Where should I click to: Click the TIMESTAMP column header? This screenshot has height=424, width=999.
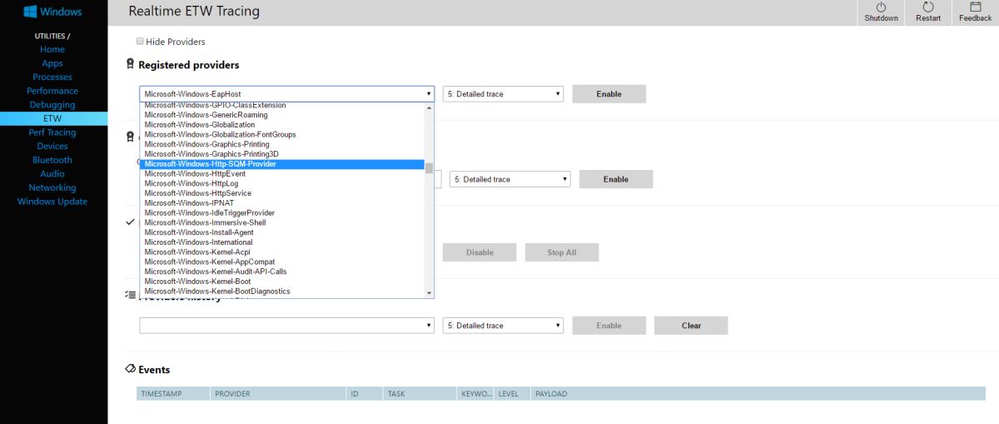(173, 393)
